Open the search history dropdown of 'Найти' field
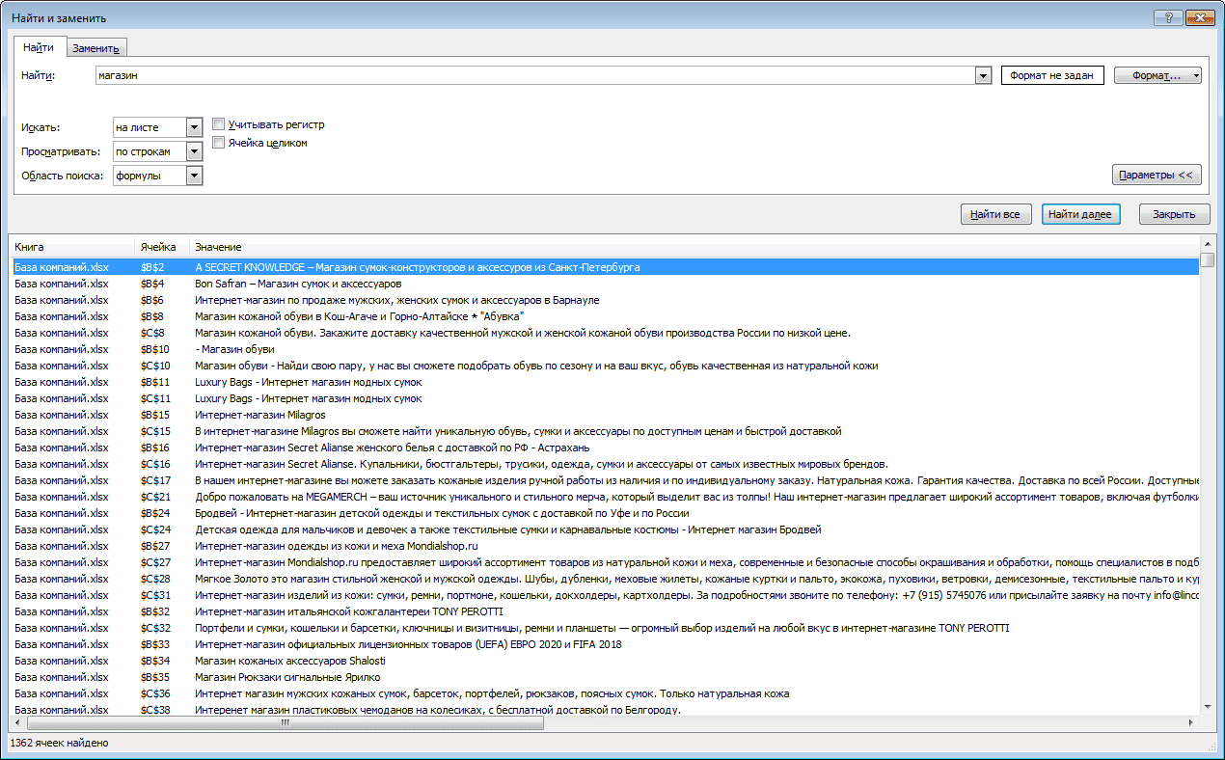This screenshot has width=1225, height=760. [x=983, y=76]
